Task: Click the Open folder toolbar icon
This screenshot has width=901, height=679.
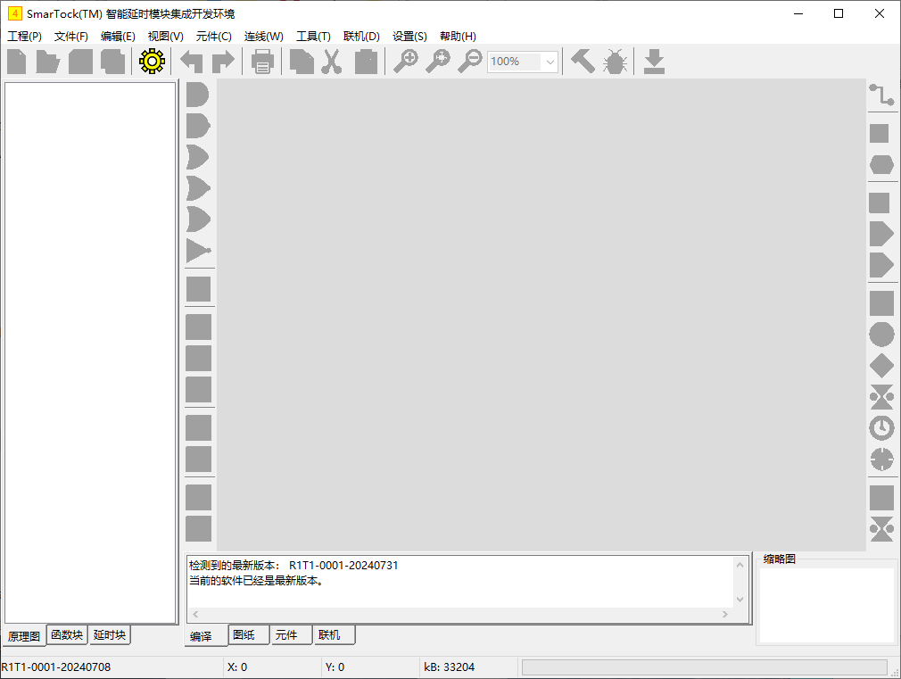Action: [47, 62]
